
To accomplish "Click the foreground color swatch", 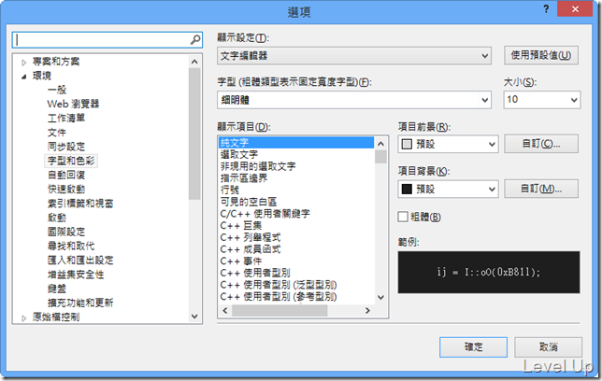I will 407,144.
